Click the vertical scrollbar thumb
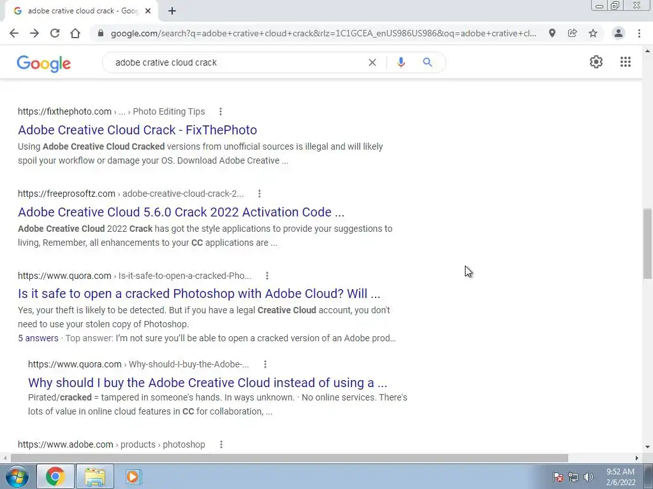The width and height of the screenshot is (653, 489). coord(648,244)
